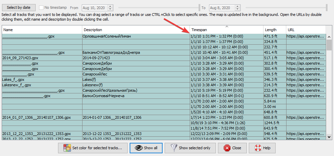Click the table scrollbar's down arrow
The height and width of the screenshot is (156, 334).
pos(329,136)
